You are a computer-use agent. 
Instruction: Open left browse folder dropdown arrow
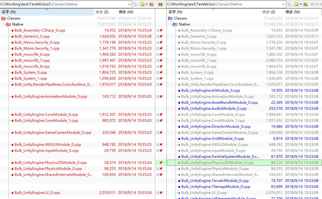click(x=147, y=4)
